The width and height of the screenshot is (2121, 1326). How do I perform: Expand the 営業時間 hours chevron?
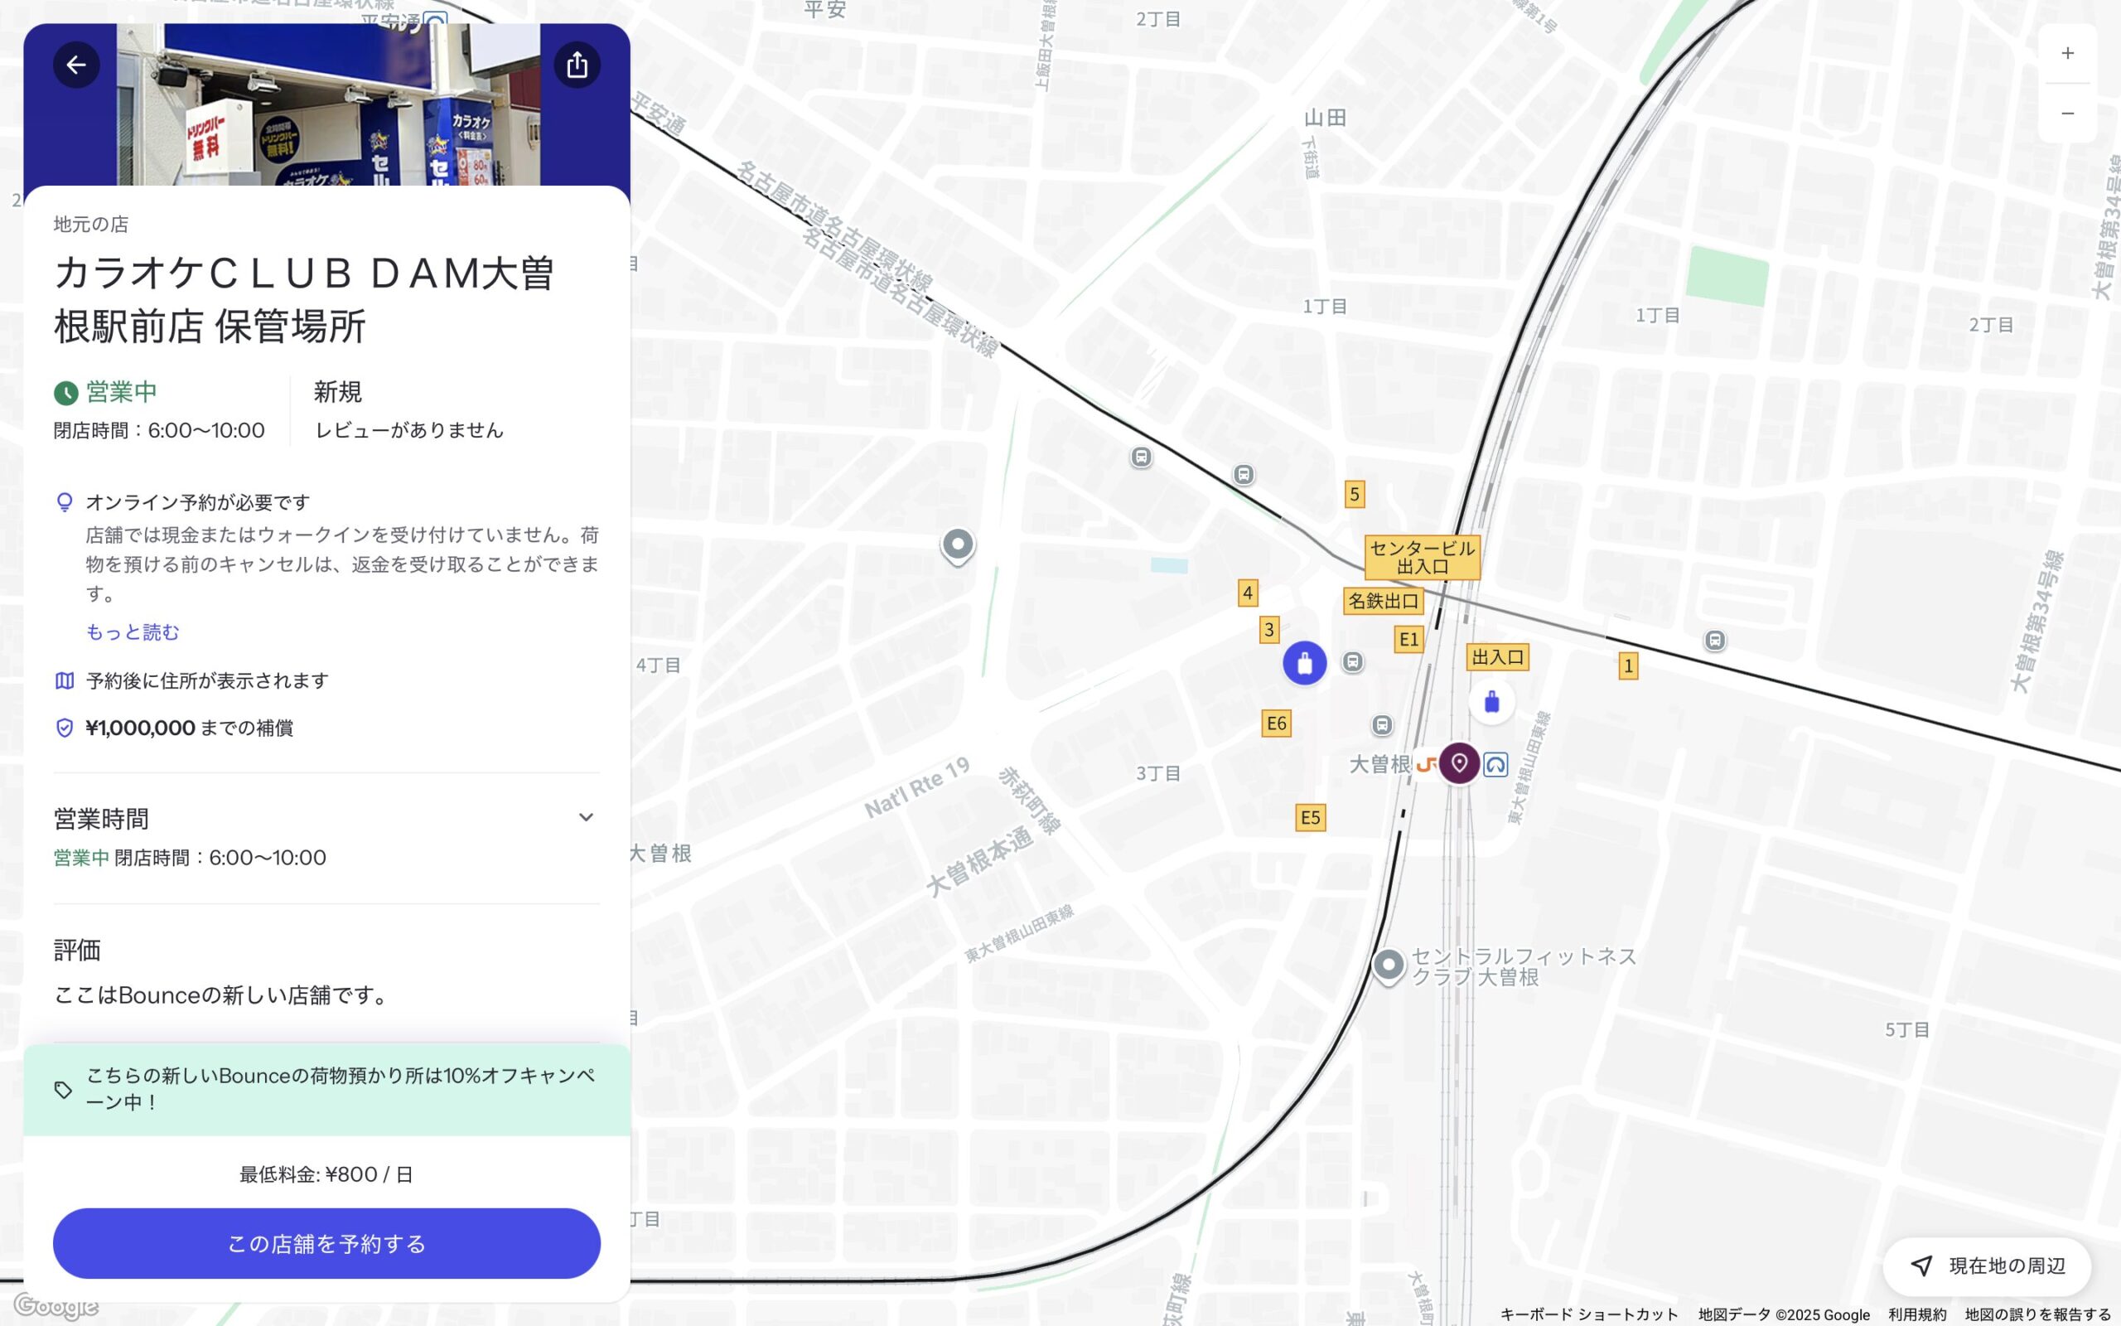point(586,817)
